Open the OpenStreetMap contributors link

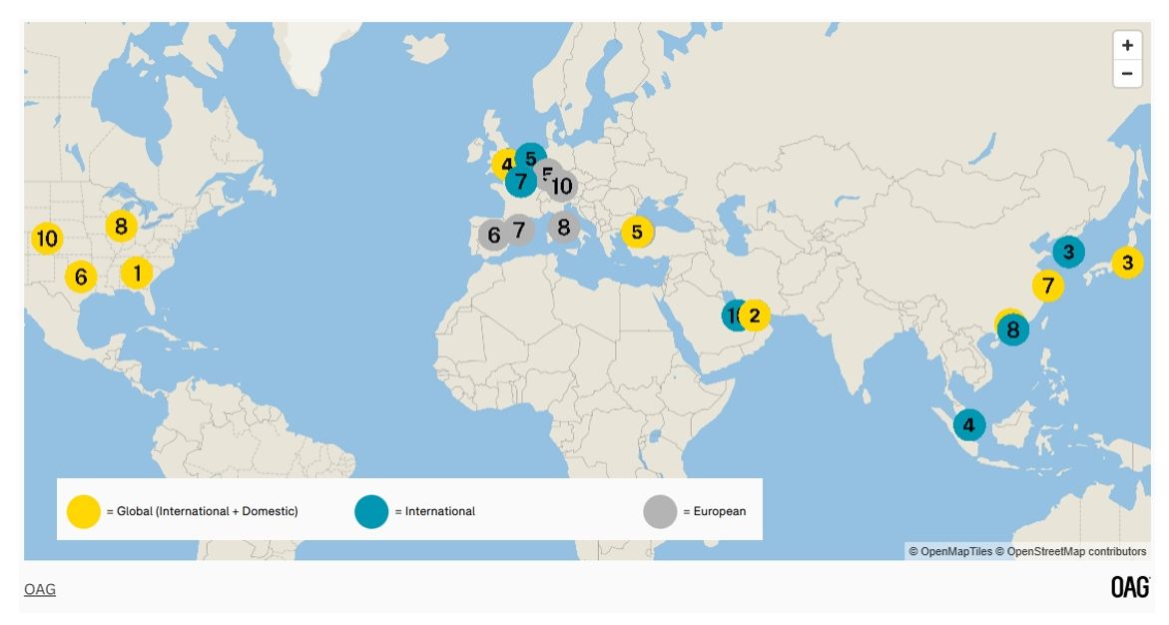click(1076, 551)
